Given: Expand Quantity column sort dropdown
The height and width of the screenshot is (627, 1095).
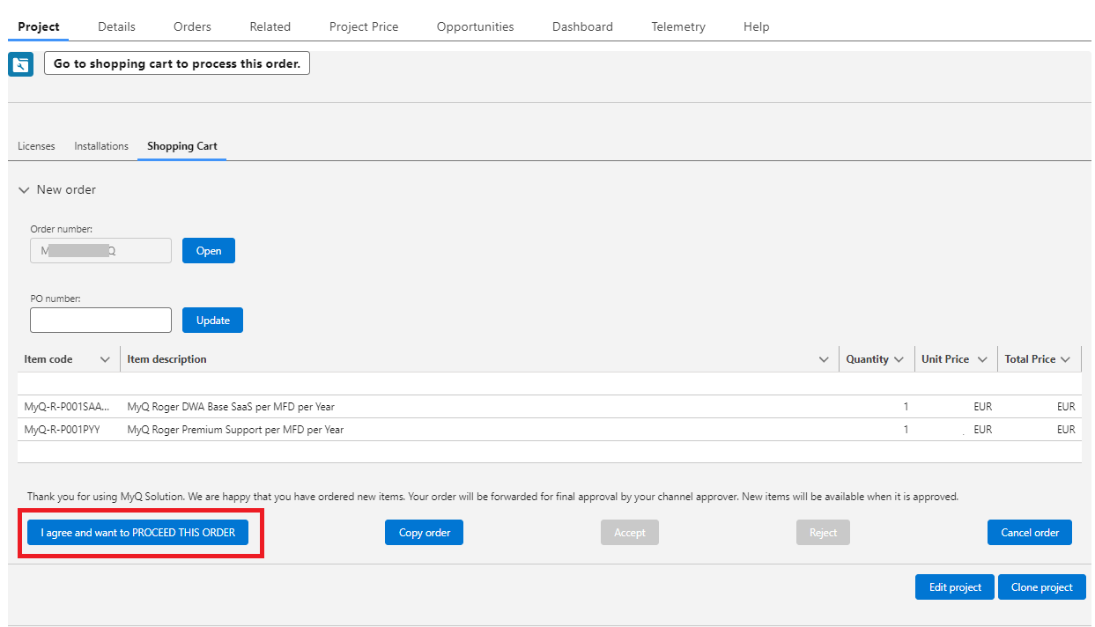Looking at the screenshot, I should 899,359.
